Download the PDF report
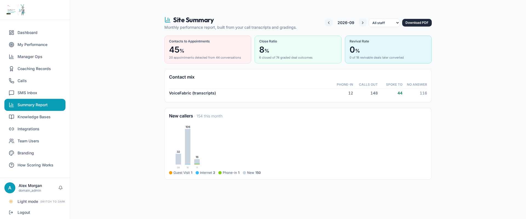The width and height of the screenshot is (526, 219). pyautogui.click(x=417, y=23)
